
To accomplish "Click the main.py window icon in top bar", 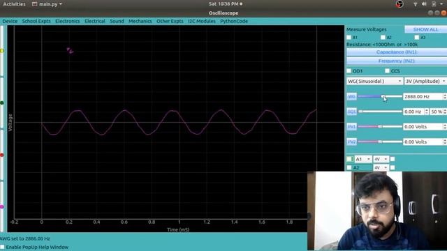I will [34, 4].
